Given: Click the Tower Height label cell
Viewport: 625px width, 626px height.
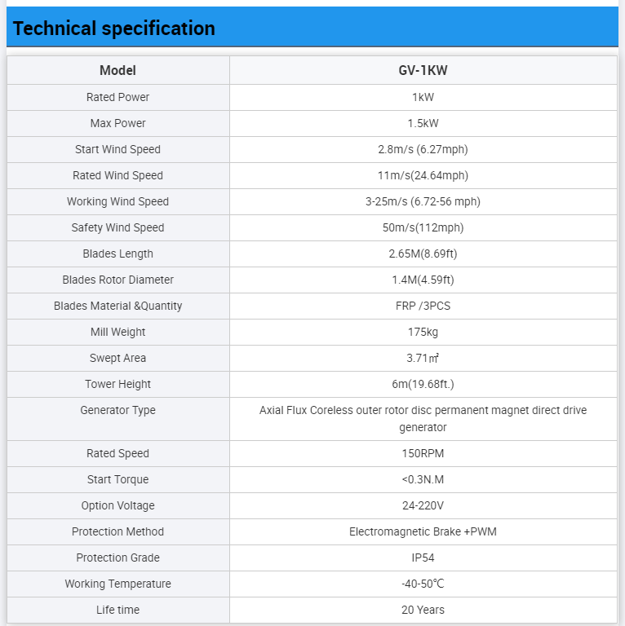Looking at the screenshot, I should [x=118, y=384].
